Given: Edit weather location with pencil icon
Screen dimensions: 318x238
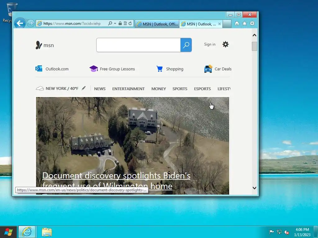Looking at the screenshot, I should [84, 88].
